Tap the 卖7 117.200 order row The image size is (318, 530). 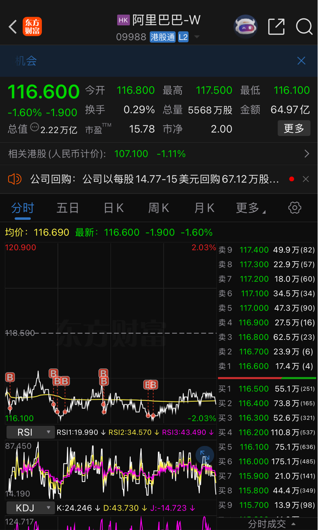[x=267, y=279]
